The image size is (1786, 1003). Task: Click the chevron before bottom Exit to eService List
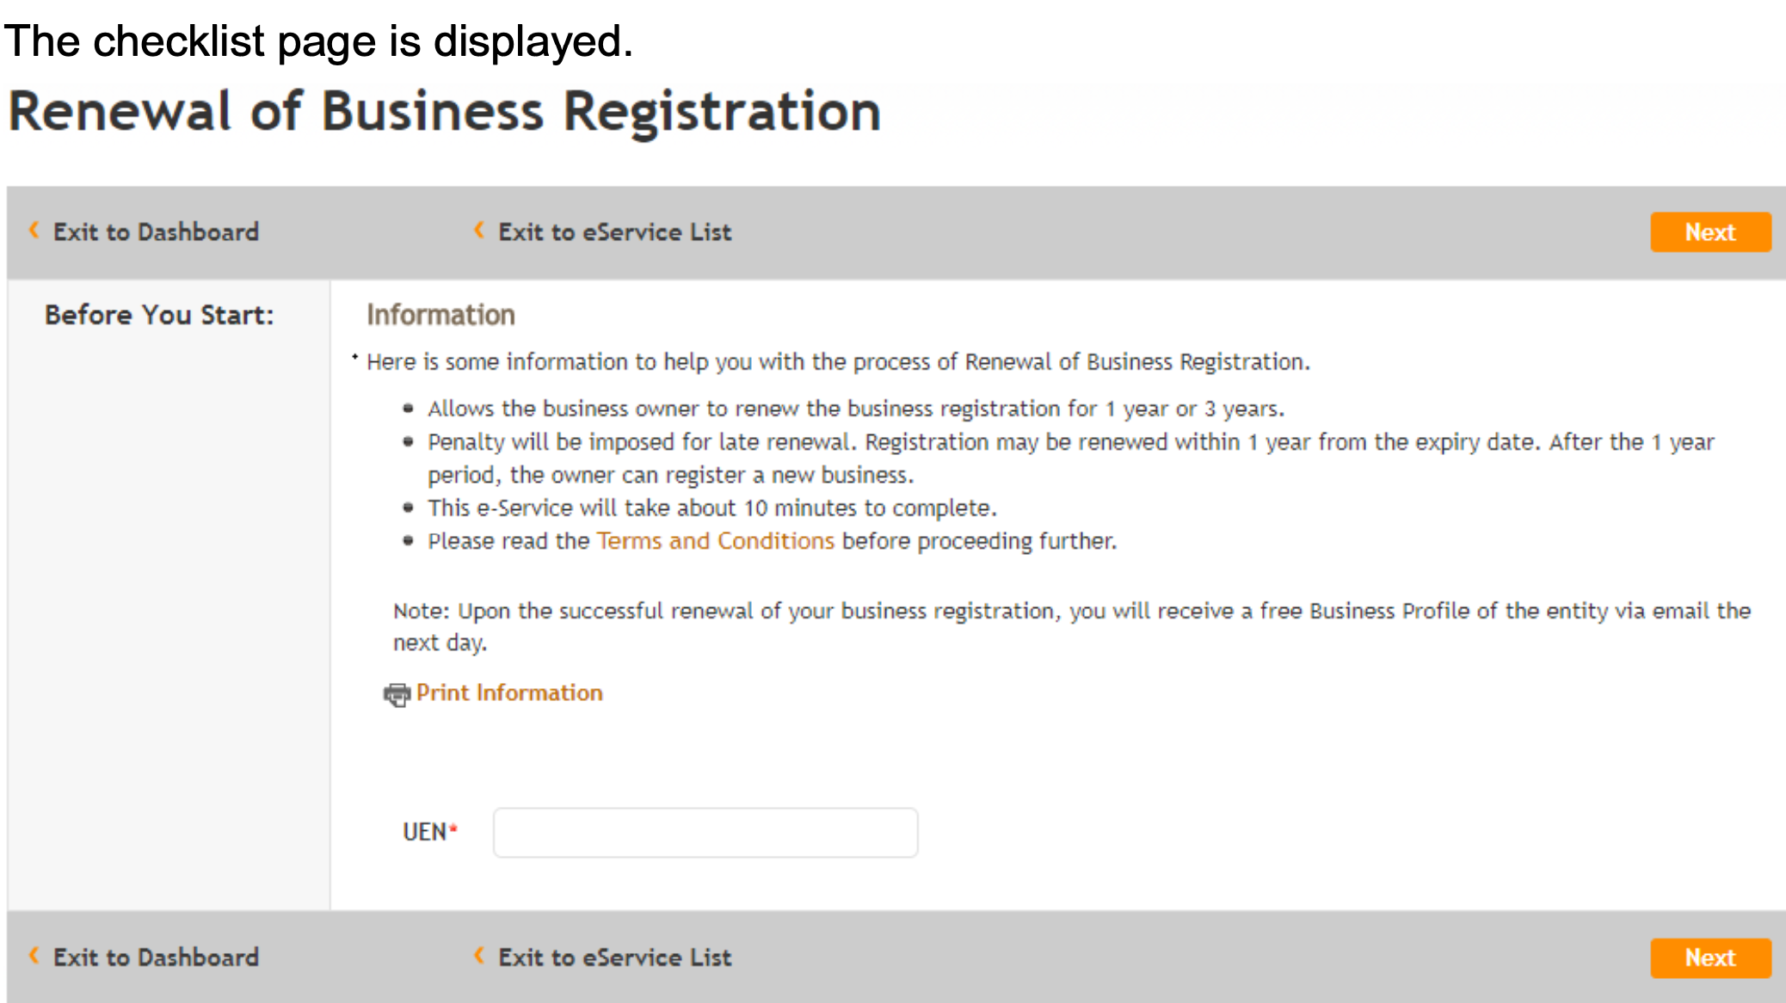(x=479, y=957)
